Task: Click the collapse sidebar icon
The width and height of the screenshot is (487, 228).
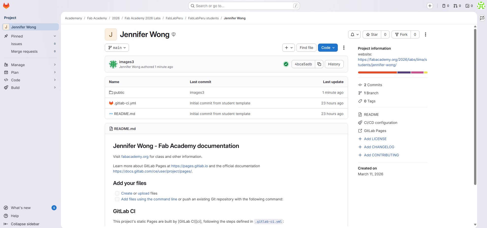Action: click(x=6, y=224)
